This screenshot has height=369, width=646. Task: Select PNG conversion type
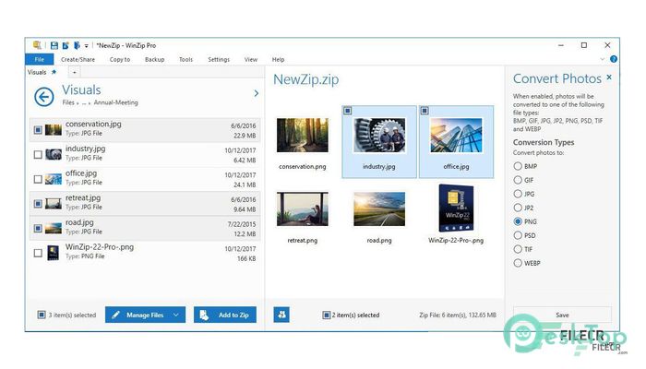pyautogui.click(x=518, y=221)
